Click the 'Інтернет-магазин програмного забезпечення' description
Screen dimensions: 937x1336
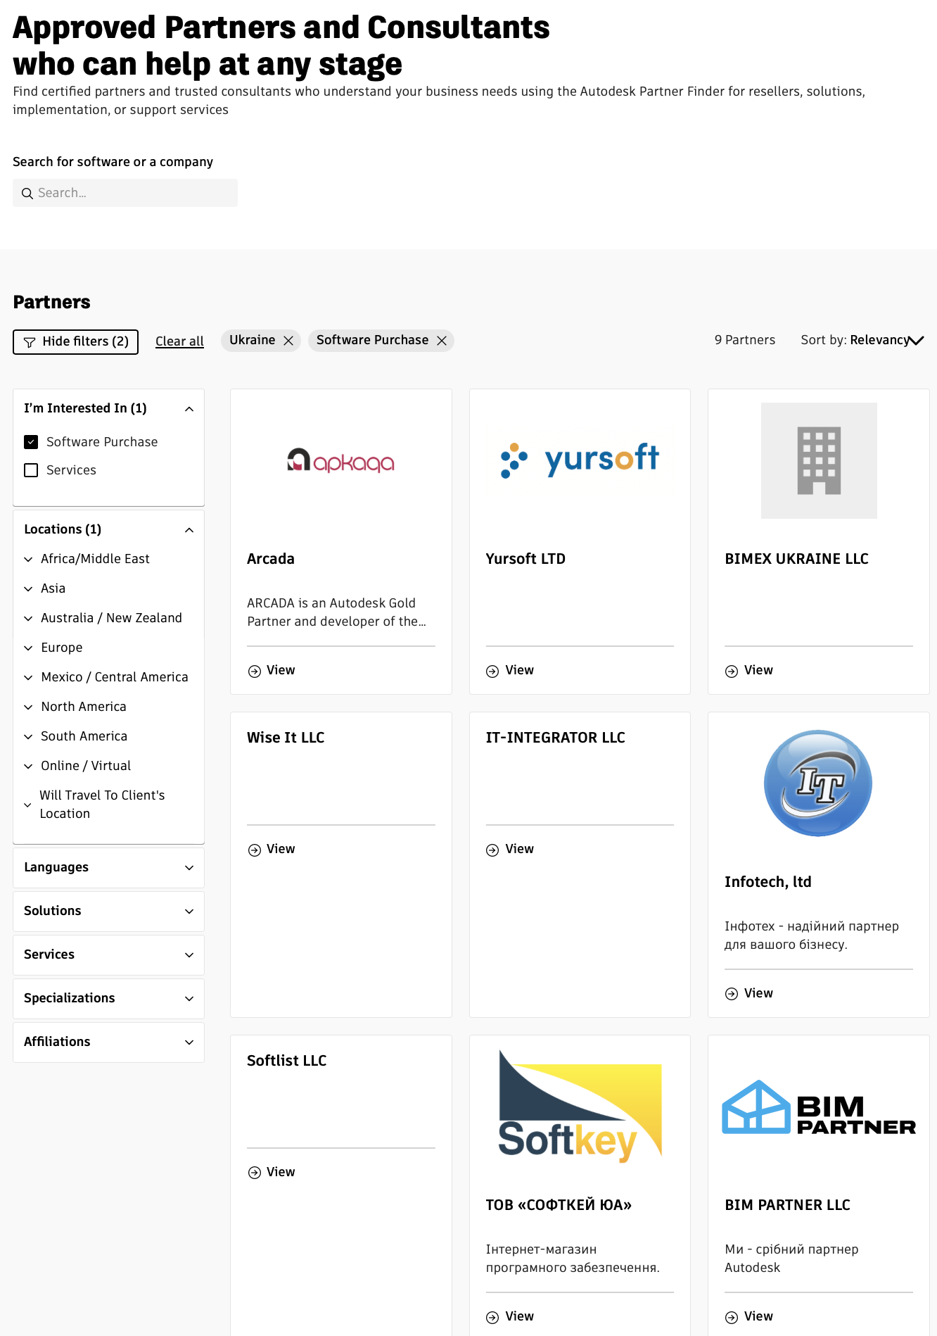click(573, 1259)
